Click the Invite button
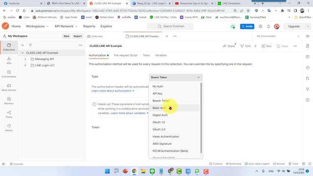This screenshot has height=176, width=313. [247, 26]
